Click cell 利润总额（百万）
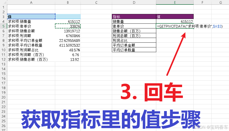This screenshot has height=131, width=229. tap(134, 36)
